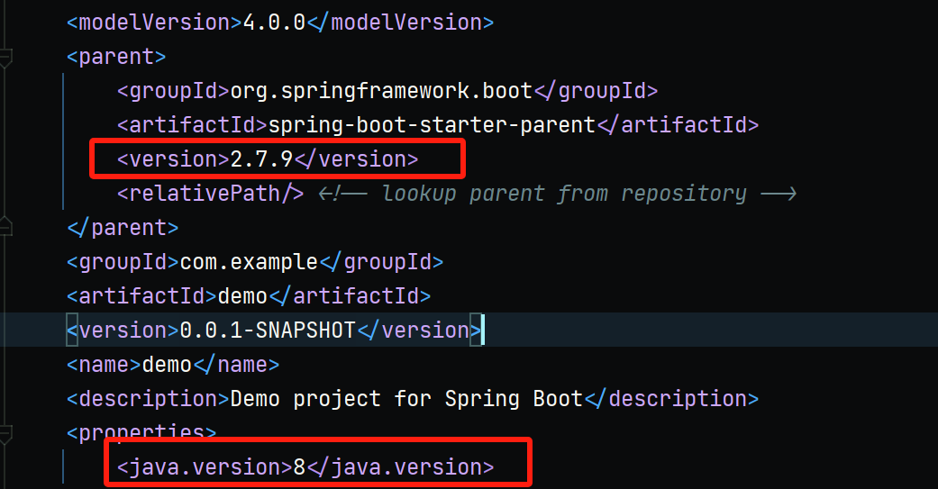The image size is (938, 489).
Task: Click the closing </parent> tag
Action: coord(123,228)
